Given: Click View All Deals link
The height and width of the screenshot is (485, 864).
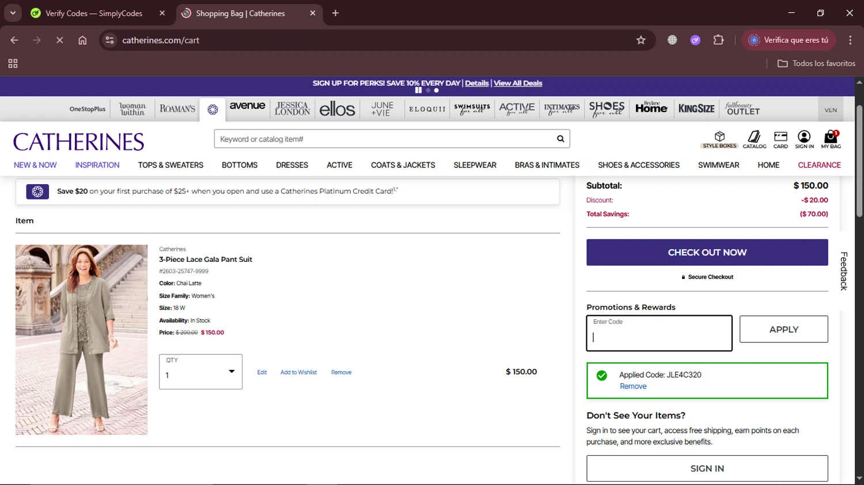Looking at the screenshot, I should pyautogui.click(x=518, y=83).
